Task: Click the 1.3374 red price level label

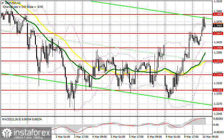Action: point(218,61)
